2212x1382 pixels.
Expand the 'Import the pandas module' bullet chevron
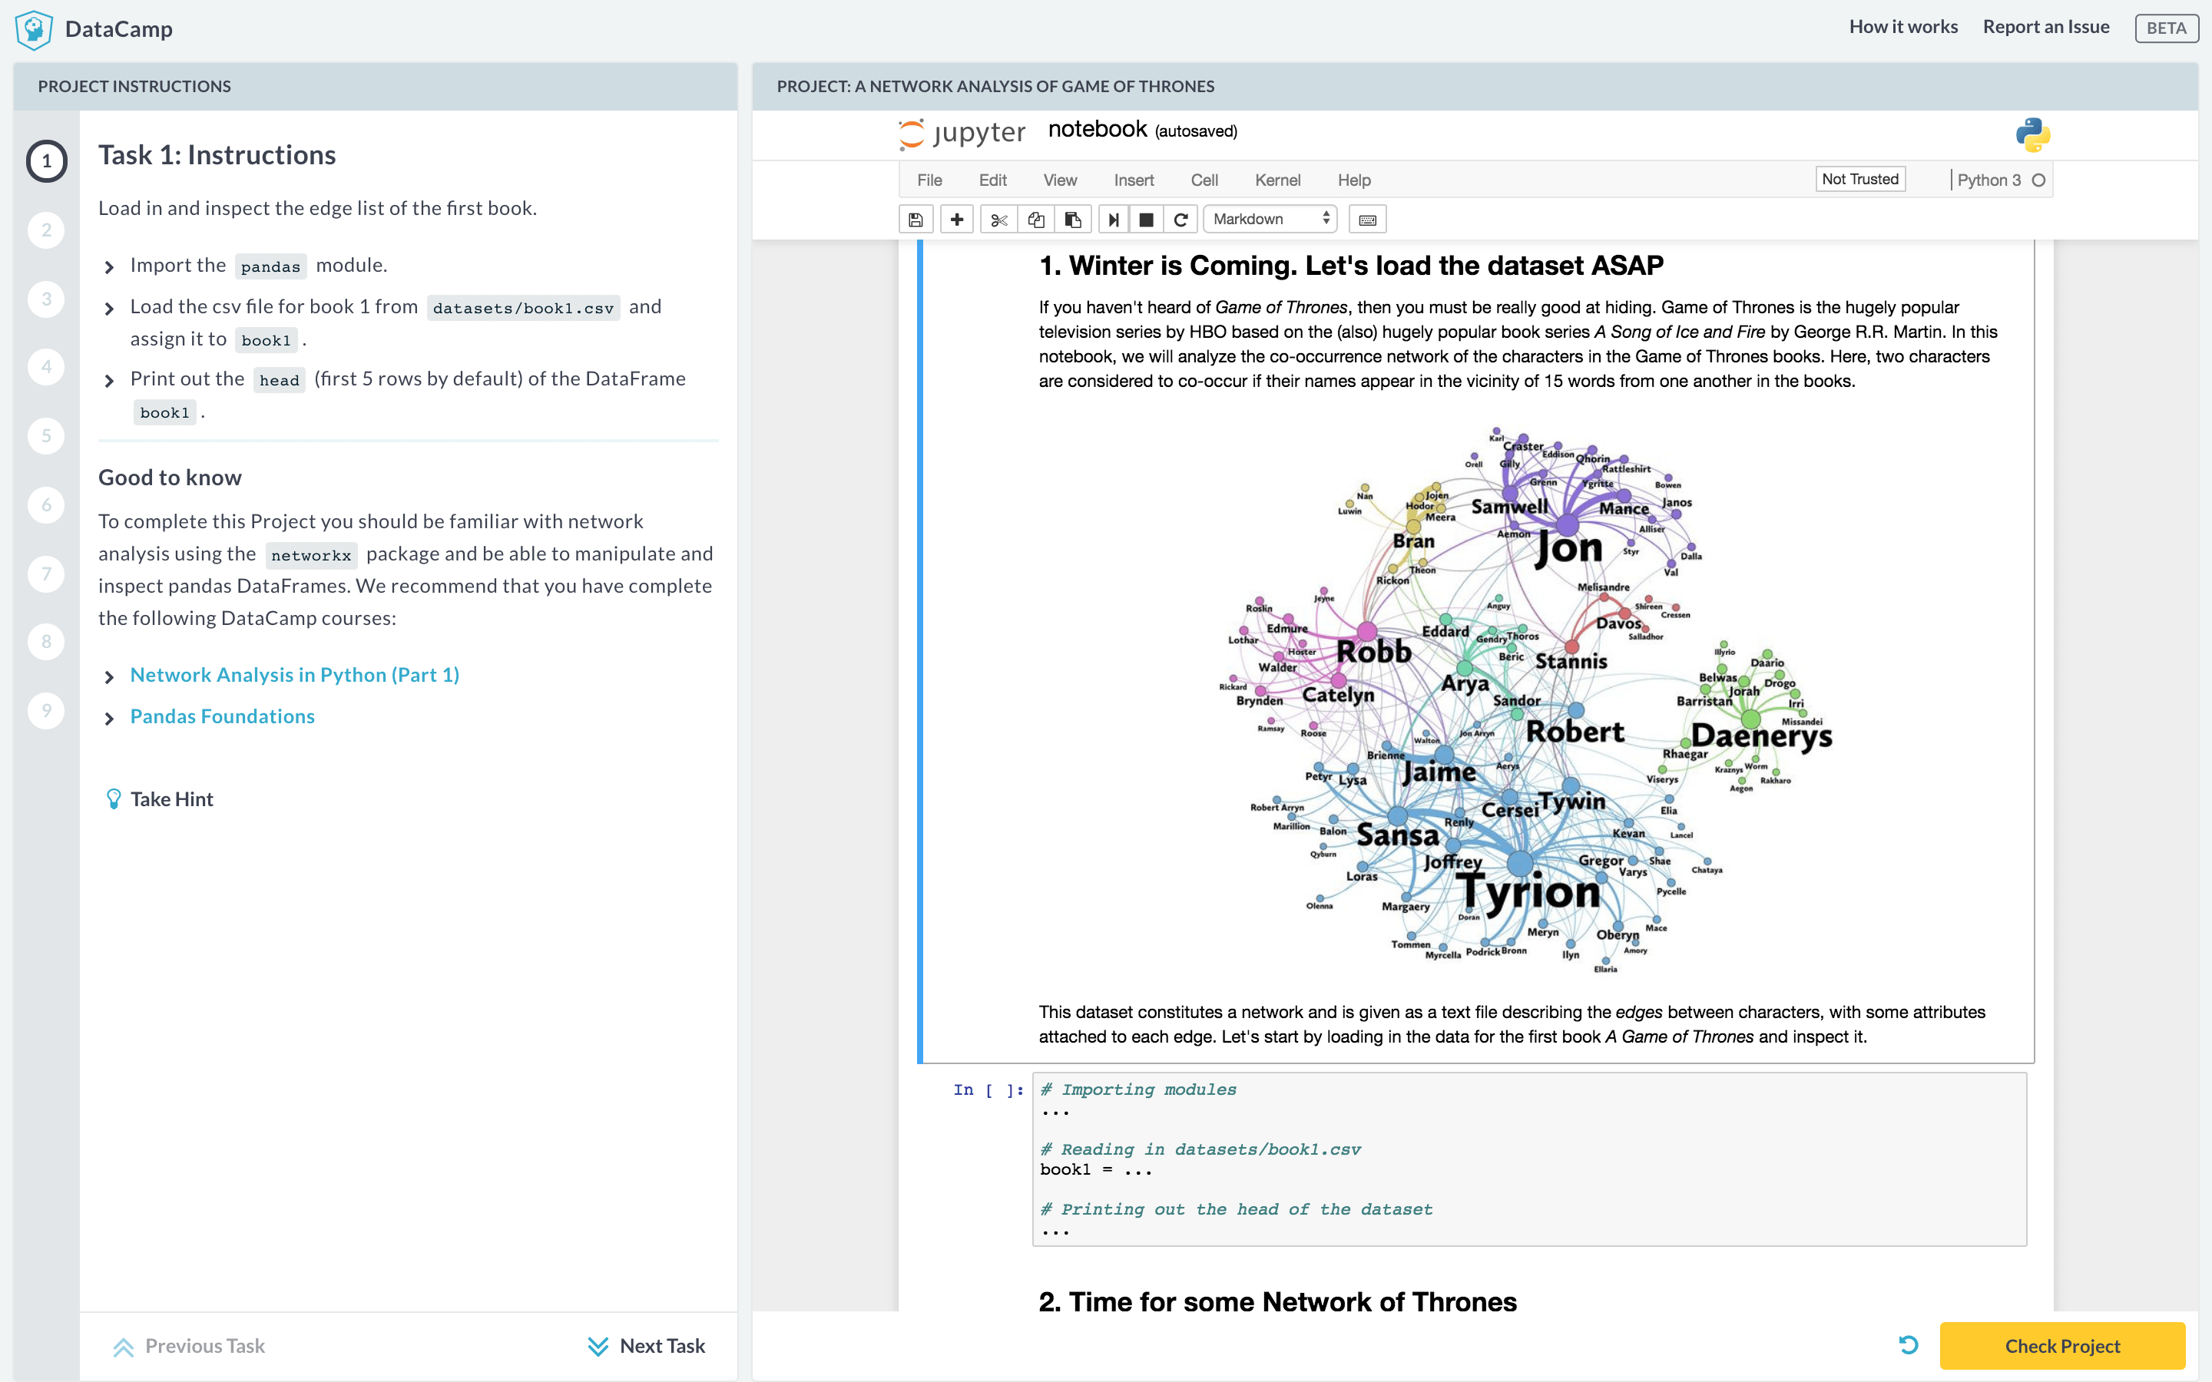coord(109,267)
